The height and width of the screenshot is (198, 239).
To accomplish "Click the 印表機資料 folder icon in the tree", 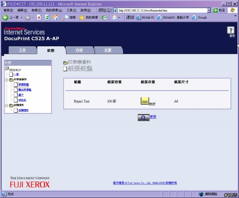I will coord(11,80).
